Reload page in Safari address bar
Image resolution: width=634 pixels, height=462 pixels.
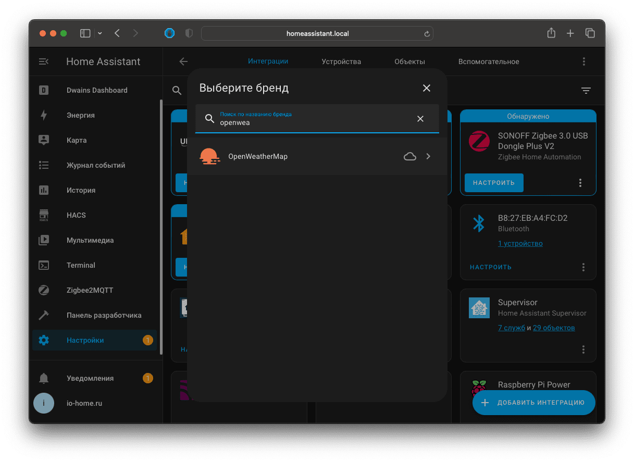(427, 33)
